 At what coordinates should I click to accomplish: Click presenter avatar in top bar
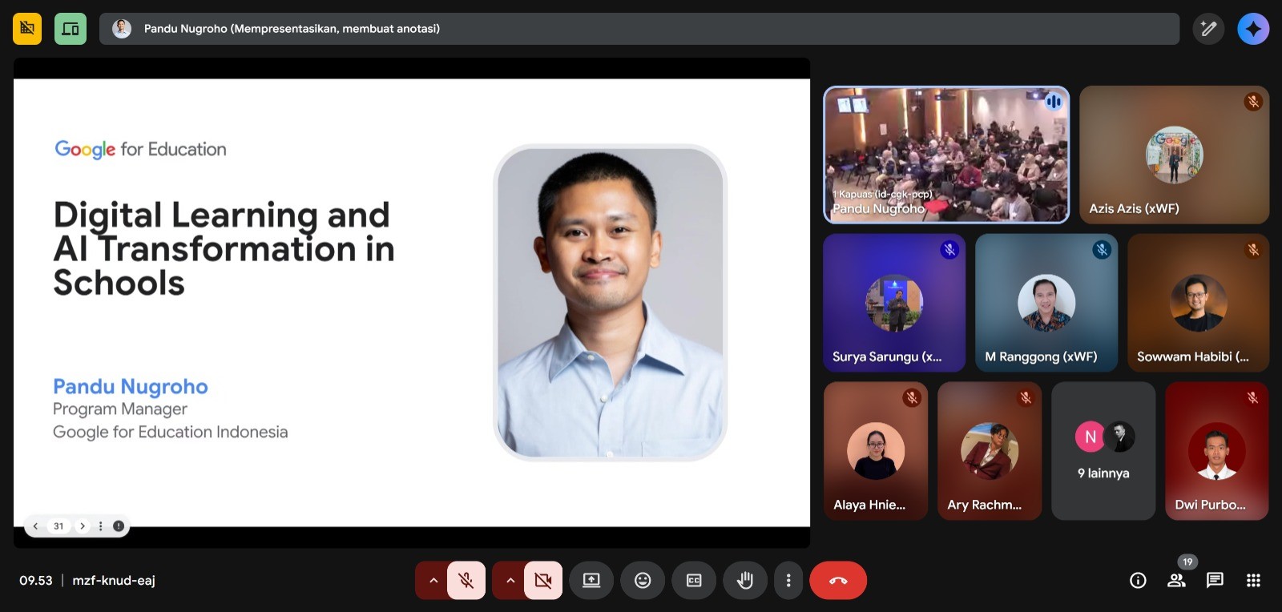122,29
